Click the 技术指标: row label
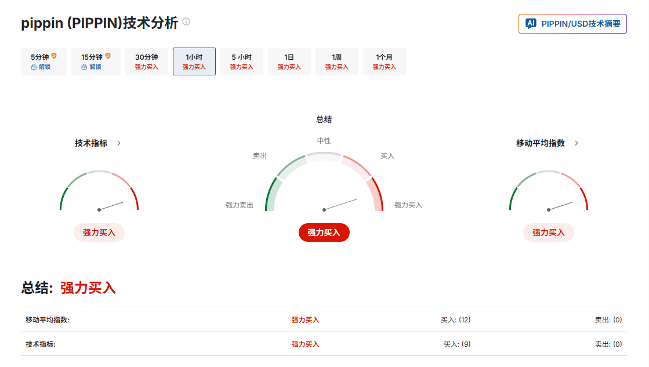 click(41, 344)
